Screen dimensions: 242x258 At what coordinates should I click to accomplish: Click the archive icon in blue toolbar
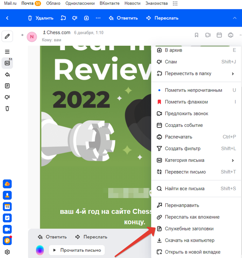pos(86,18)
